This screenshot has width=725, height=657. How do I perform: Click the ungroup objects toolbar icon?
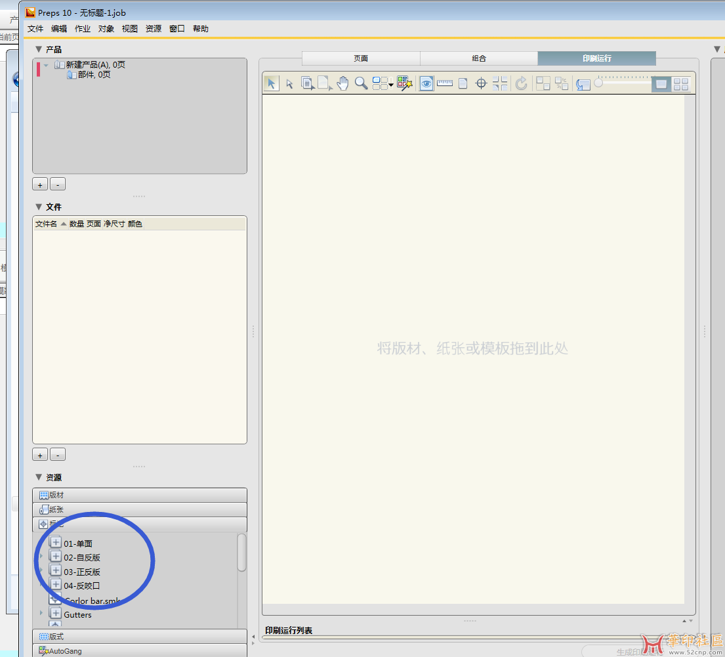[x=562, y=83]
